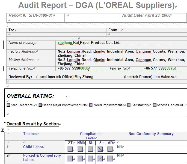
Task: Tick ZT checkbox for Forced & Compulsory Labor
Action: click(70, 159)
